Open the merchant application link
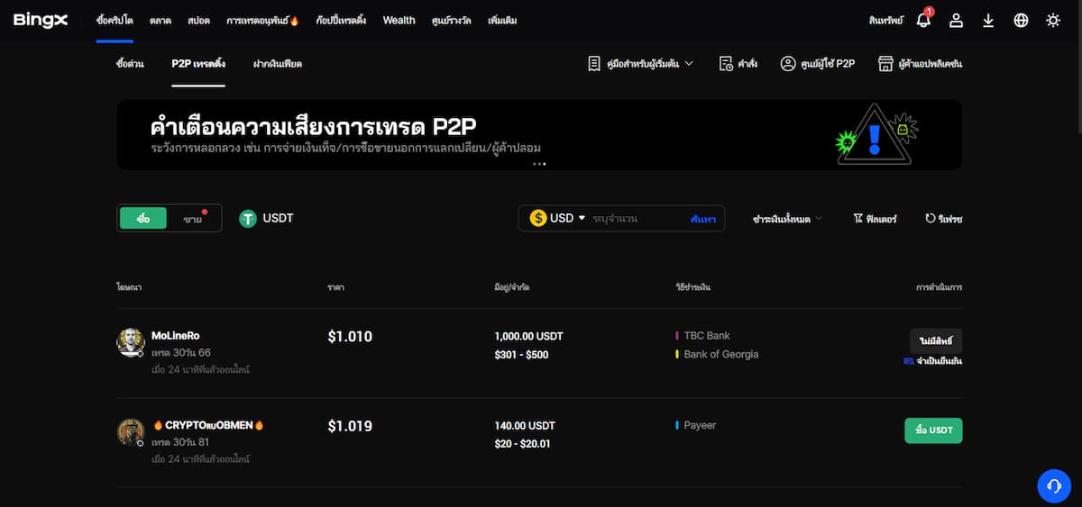Screen dimensions: 1082x507 [931, 64]
